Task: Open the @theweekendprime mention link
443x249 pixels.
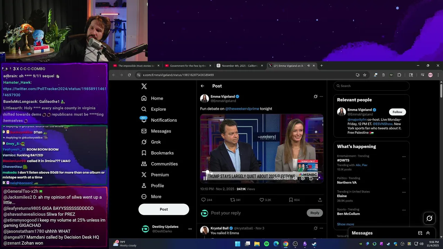Action: point(242,109)
